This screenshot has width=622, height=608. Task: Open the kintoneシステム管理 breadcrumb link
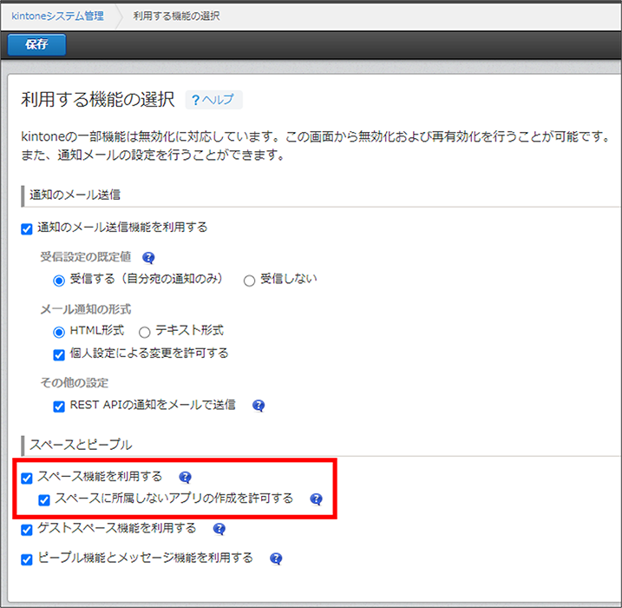[57, 16]
